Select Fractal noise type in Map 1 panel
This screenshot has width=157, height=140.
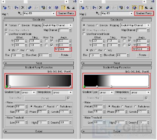45,107
